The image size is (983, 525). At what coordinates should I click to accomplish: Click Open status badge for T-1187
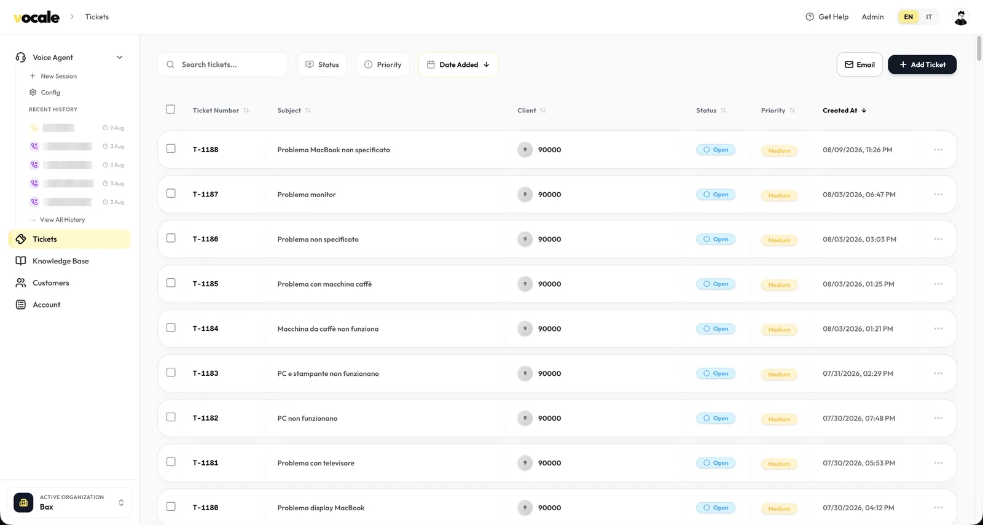tap(716, 195)
